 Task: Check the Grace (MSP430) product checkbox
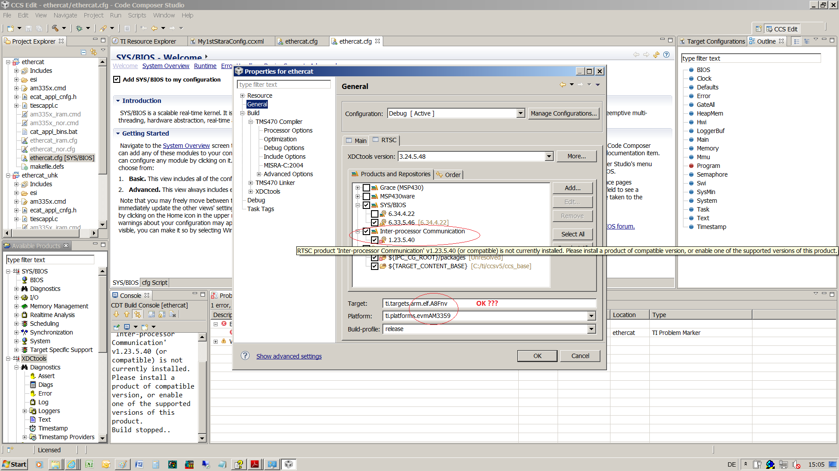367,188
